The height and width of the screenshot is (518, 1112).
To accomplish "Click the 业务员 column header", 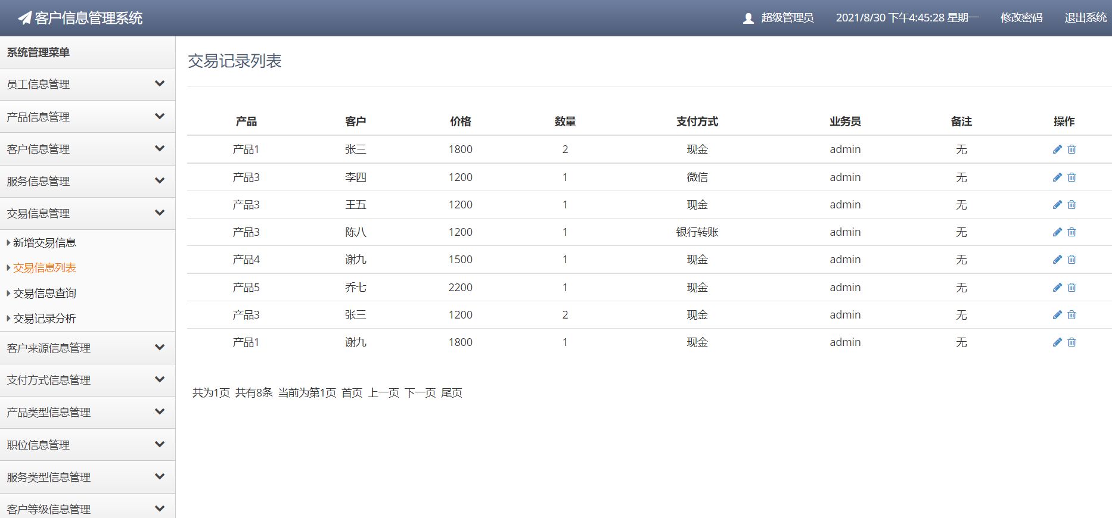I will coord(845,121).
